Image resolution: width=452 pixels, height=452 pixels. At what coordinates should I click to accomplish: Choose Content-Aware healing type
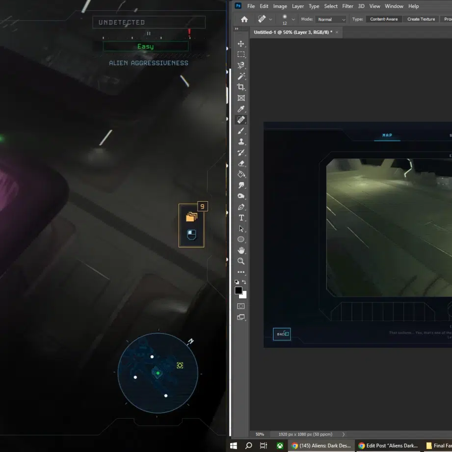click(x=384, y=19)
